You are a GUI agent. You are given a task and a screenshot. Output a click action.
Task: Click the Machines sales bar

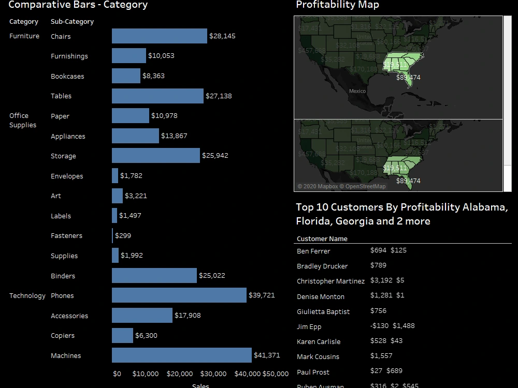[x=181, y=355]
